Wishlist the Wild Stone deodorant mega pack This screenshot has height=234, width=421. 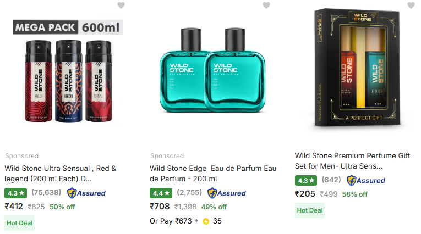coord(121,5)
